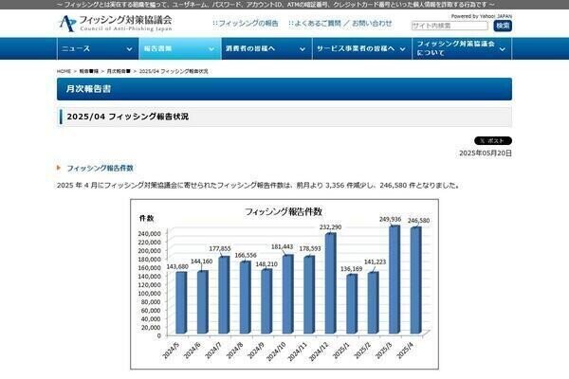The width and height of the screenshot is (569, 379).
Task: Open the フィッシング対策協議会について menu
Action: tap(462, 48)
